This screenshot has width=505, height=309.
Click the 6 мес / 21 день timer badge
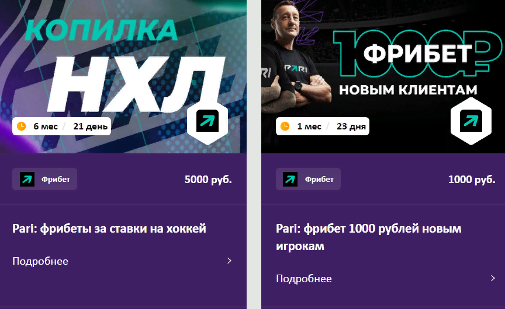point(62,127)
